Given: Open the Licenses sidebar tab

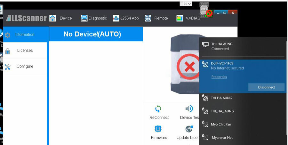Looking at the screenshot, I should coord(25,50).
